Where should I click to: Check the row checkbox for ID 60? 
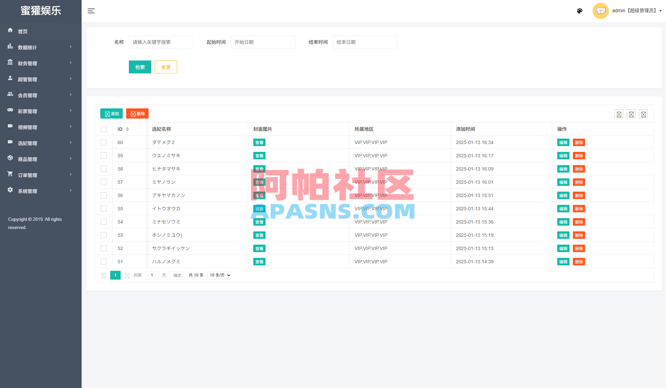(x=104, y=142)
